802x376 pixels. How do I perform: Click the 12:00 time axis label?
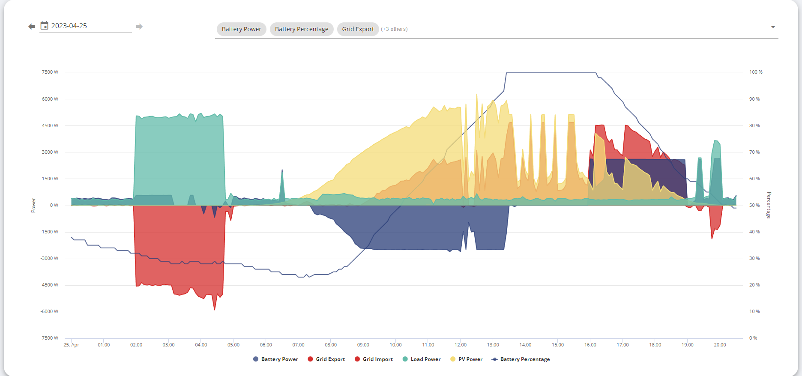pos(461,345)
